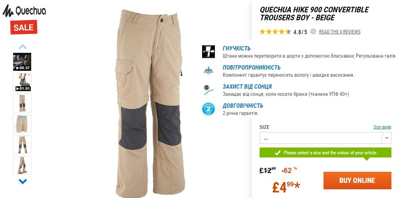Image resolution: width=399 pixels, height=198 pixels.
Task: Click the red SALE badge
Action: point(24,27)
